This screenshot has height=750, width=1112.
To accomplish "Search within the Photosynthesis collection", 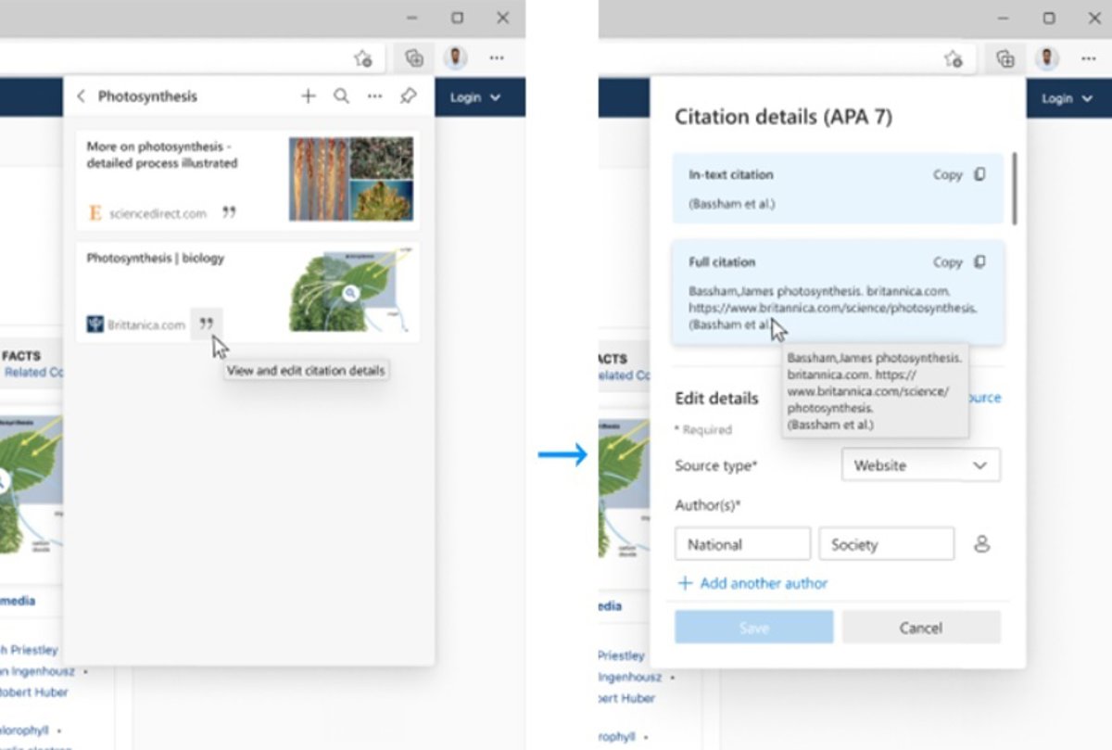I will tap(341, 96).
